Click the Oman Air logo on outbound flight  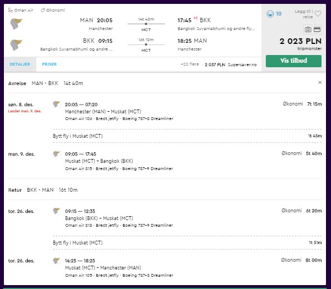coord(16,24)
